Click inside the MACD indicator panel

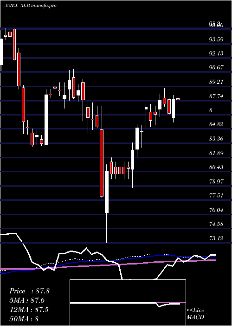(128, 303)
